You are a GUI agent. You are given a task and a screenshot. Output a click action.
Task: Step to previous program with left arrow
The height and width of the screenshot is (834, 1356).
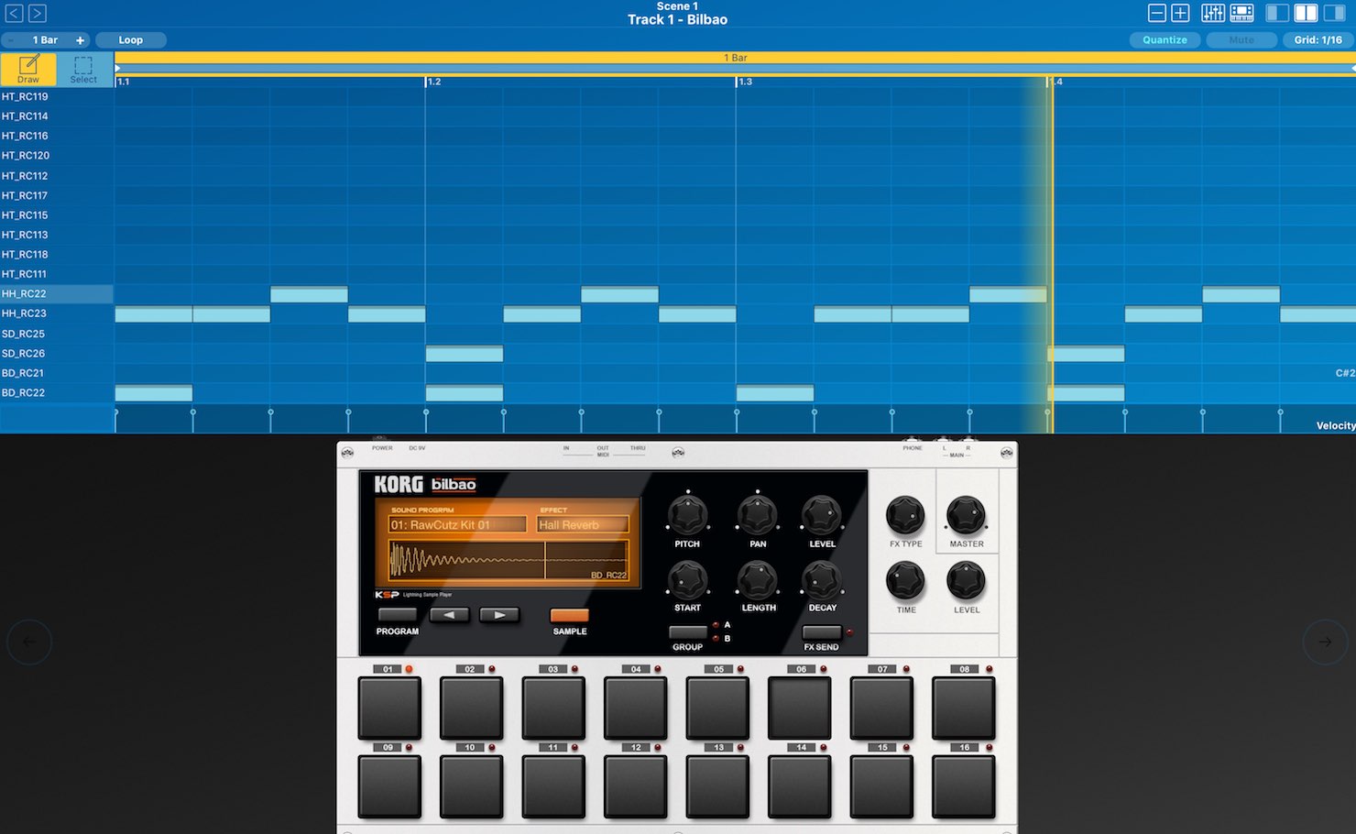pos(449,615)
